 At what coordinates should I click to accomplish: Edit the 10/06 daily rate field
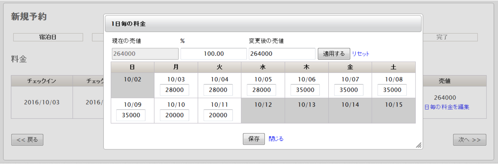point(305,90)
